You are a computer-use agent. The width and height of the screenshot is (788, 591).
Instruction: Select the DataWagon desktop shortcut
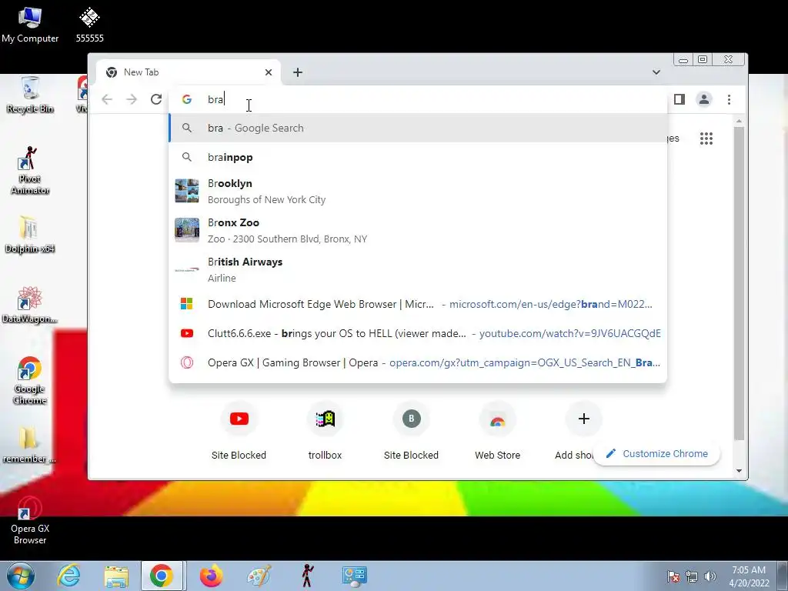(30, 305)
